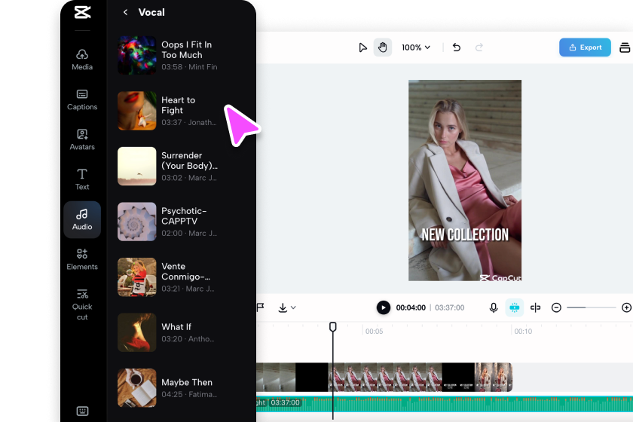Click the split clip icon
The height and width of the screenshot is (422, 633).
[535, 307]
